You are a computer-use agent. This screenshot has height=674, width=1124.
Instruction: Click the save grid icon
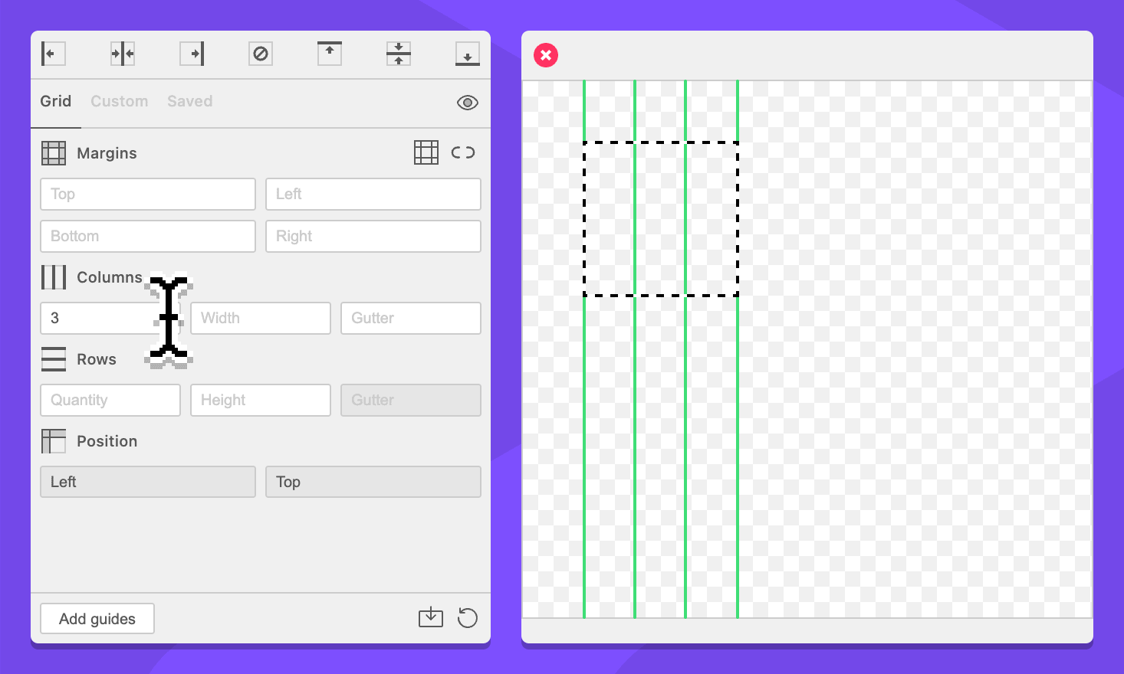coord(431,617)
